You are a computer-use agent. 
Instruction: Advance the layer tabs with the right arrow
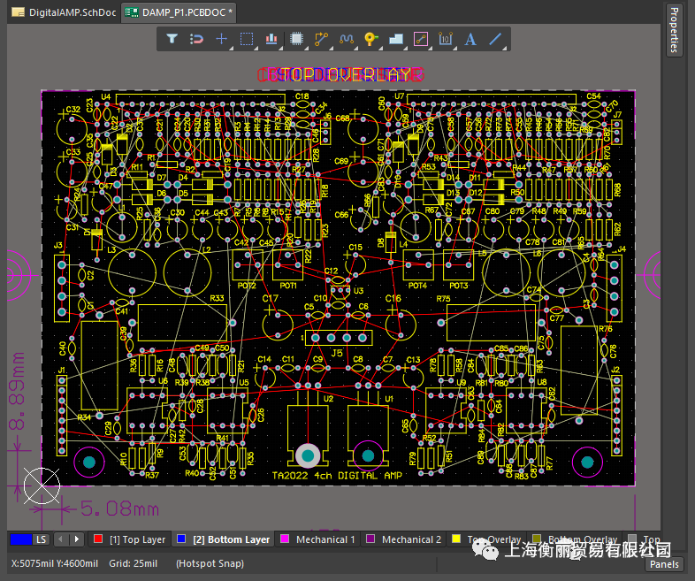pos(76,539)
